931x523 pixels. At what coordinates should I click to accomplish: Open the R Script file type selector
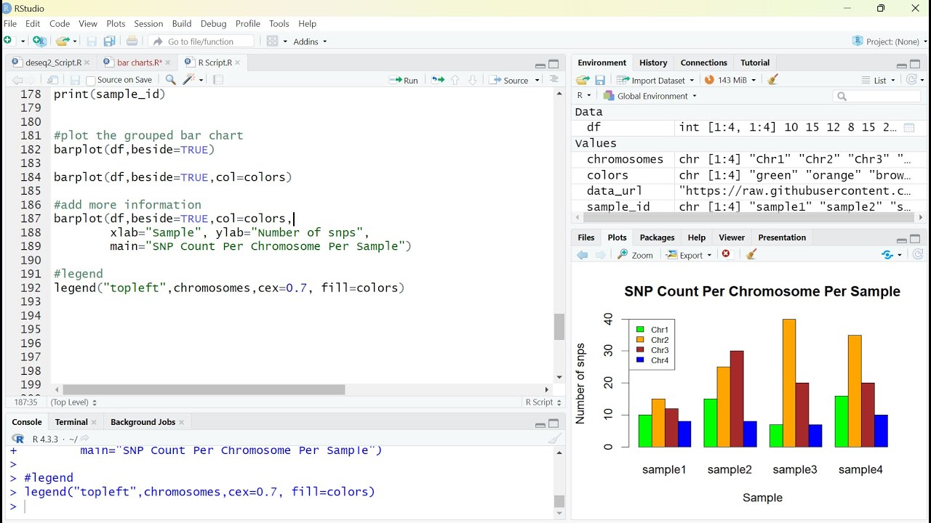[543, 402]
